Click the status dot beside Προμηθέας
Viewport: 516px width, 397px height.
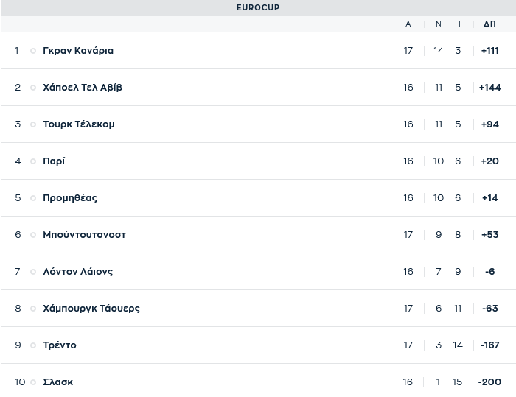click(x=33, y=198)
